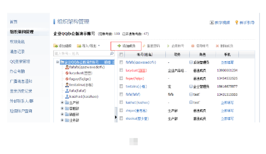The height and width of the screenshot is (154, 266).
Task: Open 短信账户查询 in the sidebar
Action: pos(21,111)
